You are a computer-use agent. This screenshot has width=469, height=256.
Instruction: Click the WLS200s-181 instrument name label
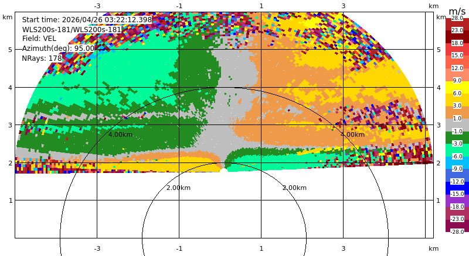[x=72, y=30]
